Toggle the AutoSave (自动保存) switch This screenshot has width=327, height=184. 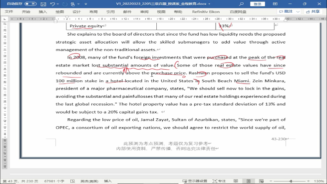click(x=30, y=4)
